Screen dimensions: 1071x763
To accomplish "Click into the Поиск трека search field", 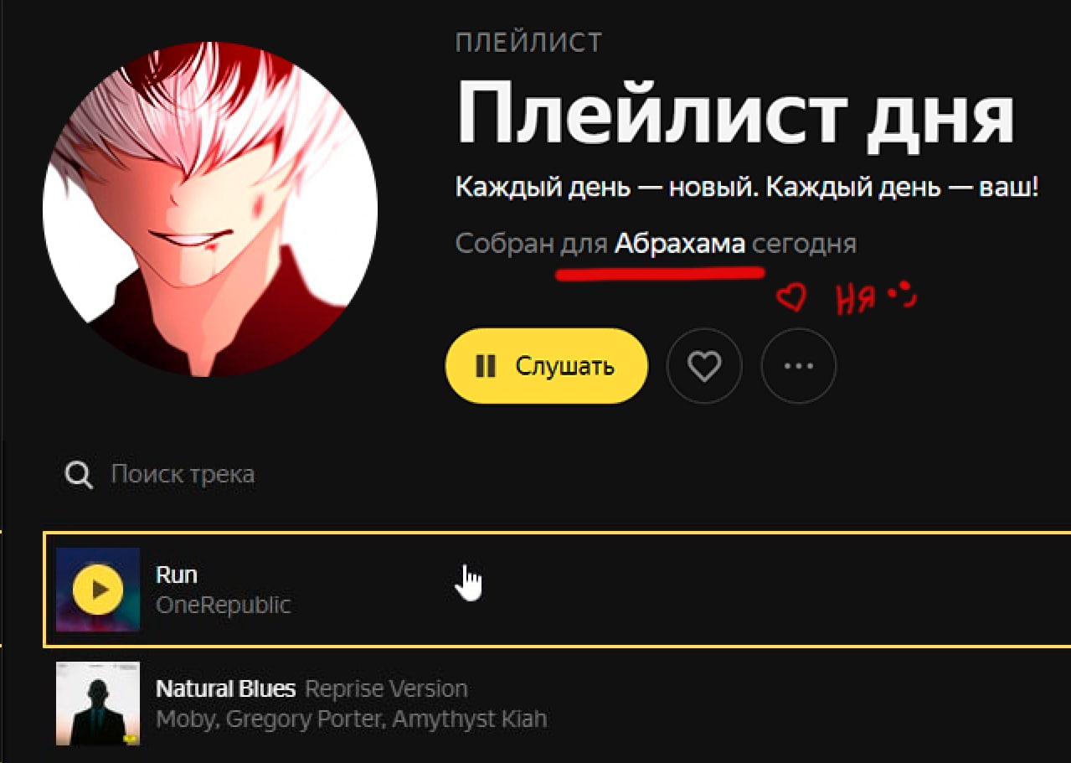I will (x=183, y=475).
